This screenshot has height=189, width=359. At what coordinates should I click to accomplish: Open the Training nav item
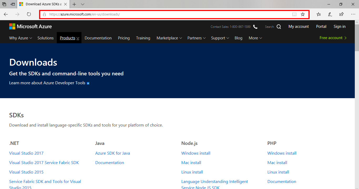[143, 38]
